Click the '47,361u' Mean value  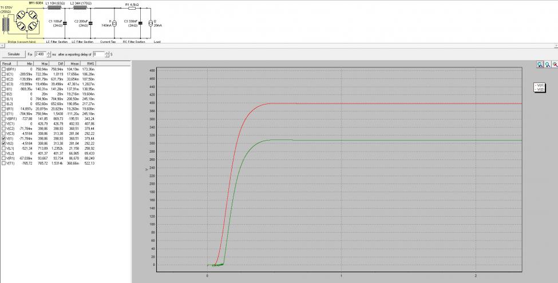pos(73,84)
